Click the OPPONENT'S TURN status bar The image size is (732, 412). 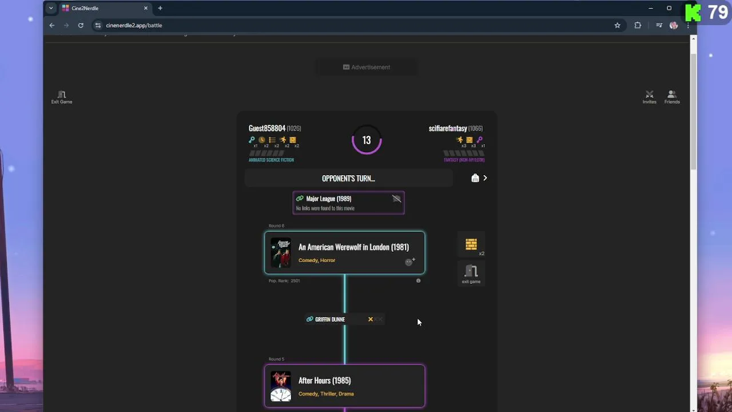click(349, 179)
